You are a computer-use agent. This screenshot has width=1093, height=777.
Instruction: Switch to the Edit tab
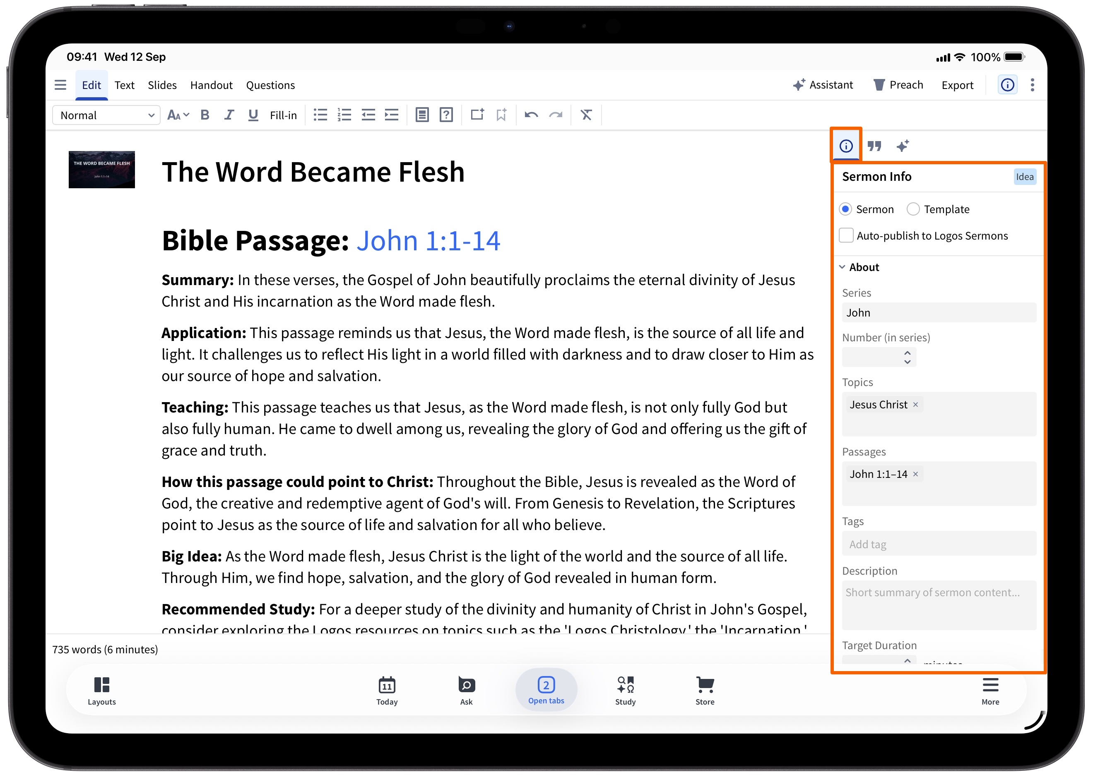coord(91,85)
